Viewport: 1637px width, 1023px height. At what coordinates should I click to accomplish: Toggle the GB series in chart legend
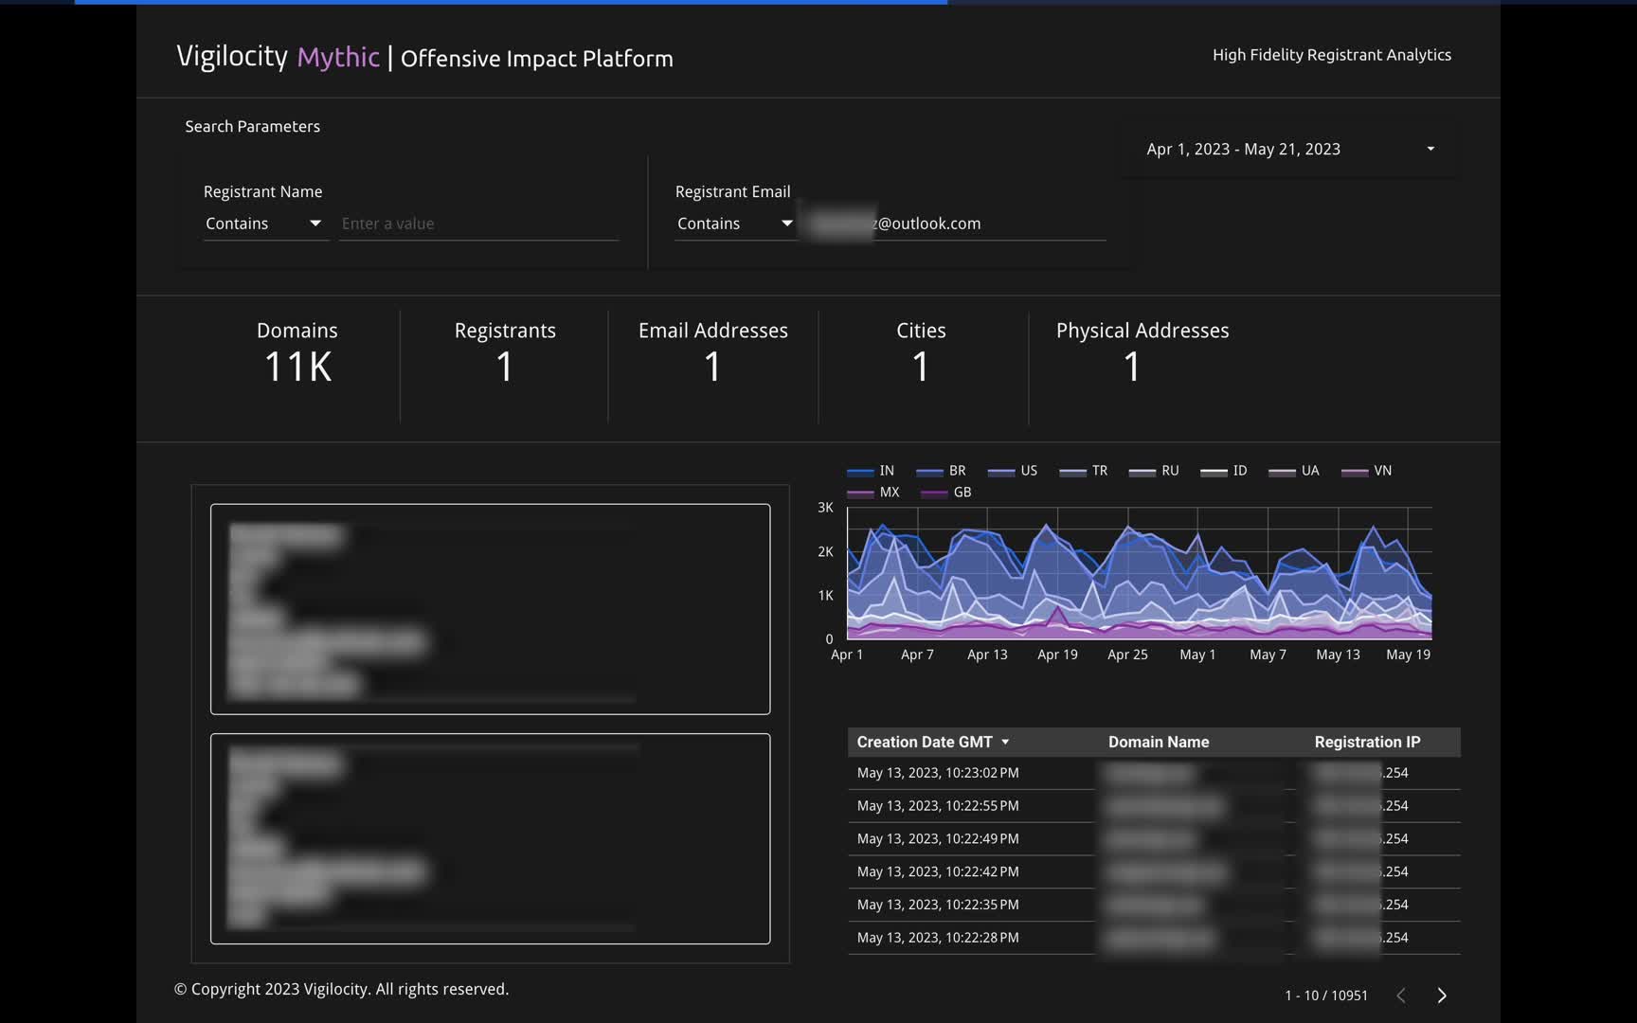(x=946, y=493)
